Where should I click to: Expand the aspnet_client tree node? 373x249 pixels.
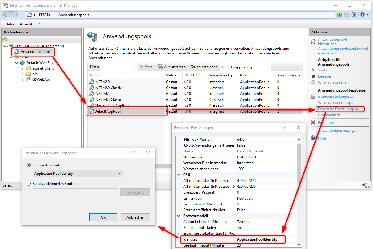pos(22,68)
